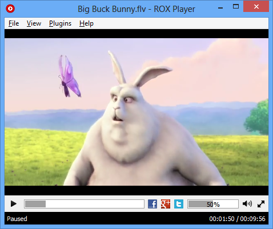
Task: Click the unfilled part of the seek bar
Action: click(x=95, y=204)
